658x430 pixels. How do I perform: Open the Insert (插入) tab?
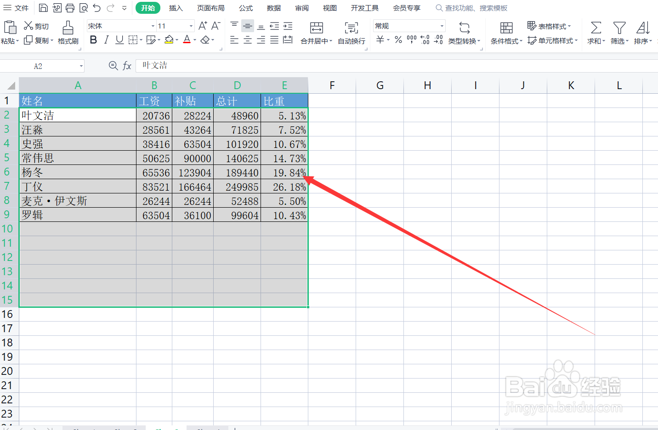[x=176, y=8]
